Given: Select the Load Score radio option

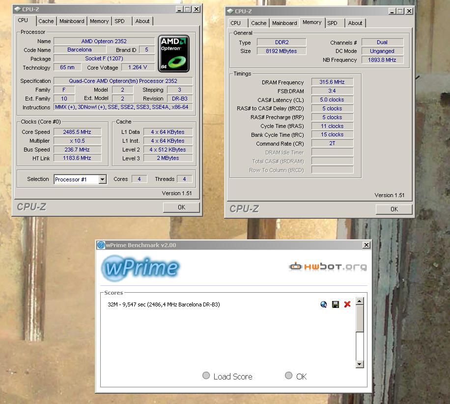Looking at the screenshot, I should (206, 376).
